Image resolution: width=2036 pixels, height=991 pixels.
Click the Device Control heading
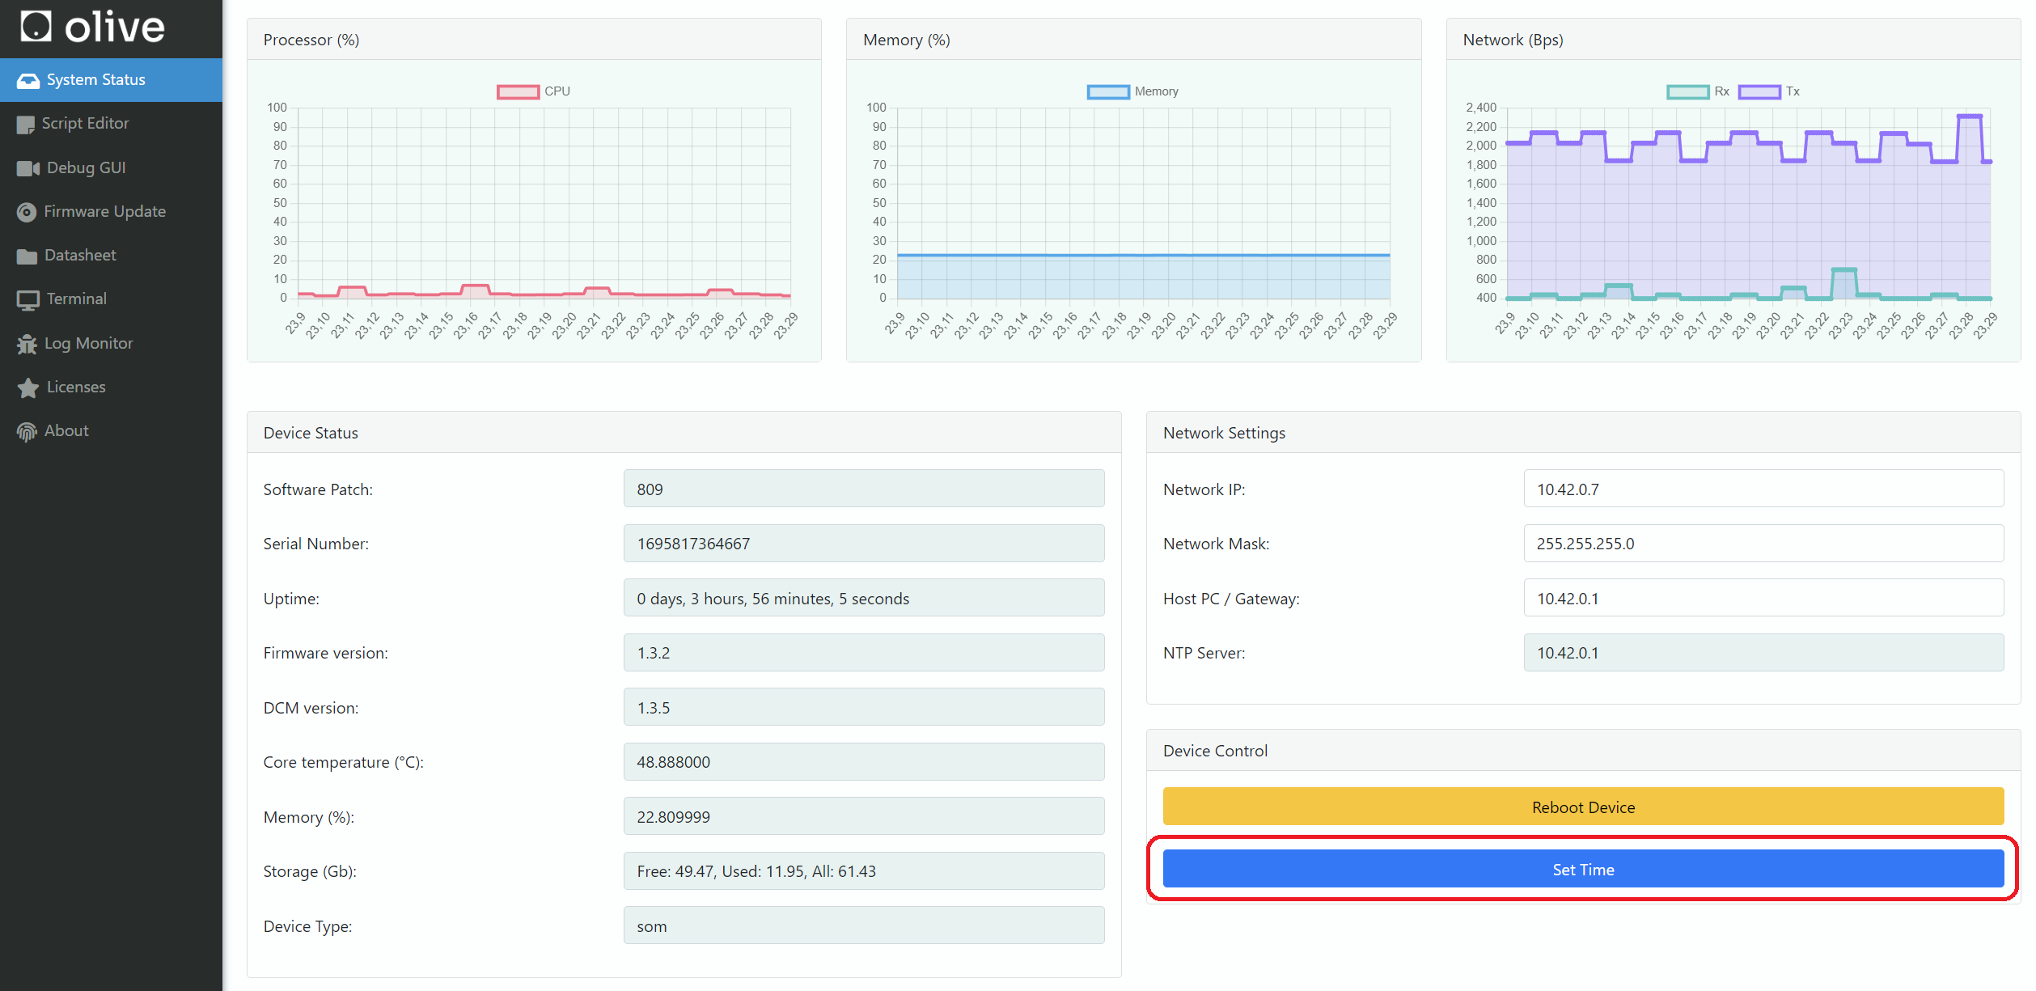click(1215, 751)
